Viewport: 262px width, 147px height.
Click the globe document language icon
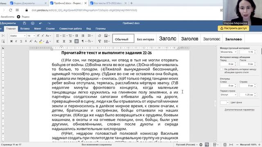coord(201,145)
